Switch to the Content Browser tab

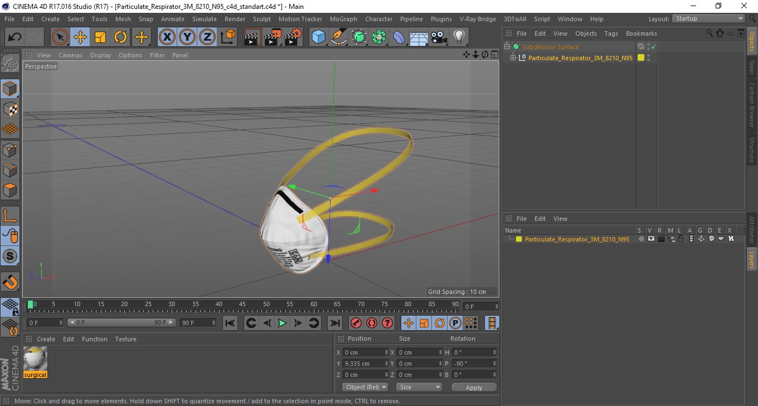[x=752, y=105]
